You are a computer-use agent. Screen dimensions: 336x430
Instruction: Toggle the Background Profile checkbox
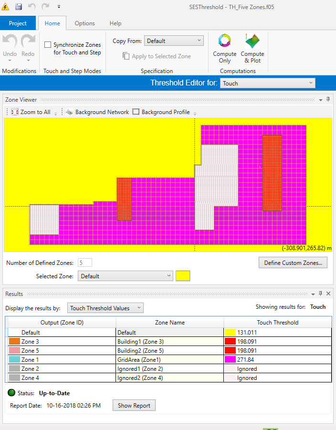(136, 112)
